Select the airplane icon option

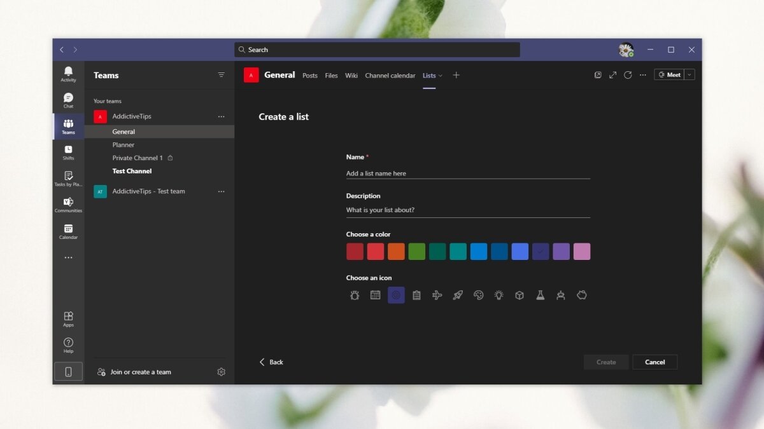[437, 295]
